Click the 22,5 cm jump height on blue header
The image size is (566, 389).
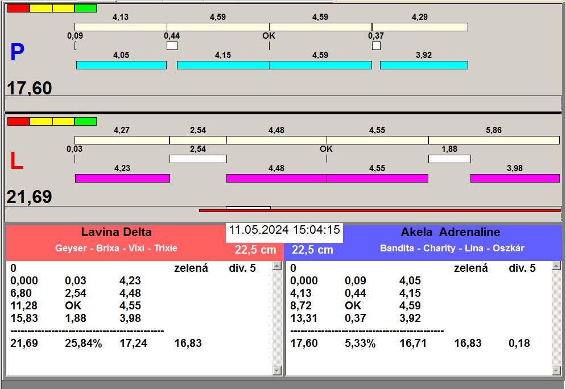click(x=312, y=250)
